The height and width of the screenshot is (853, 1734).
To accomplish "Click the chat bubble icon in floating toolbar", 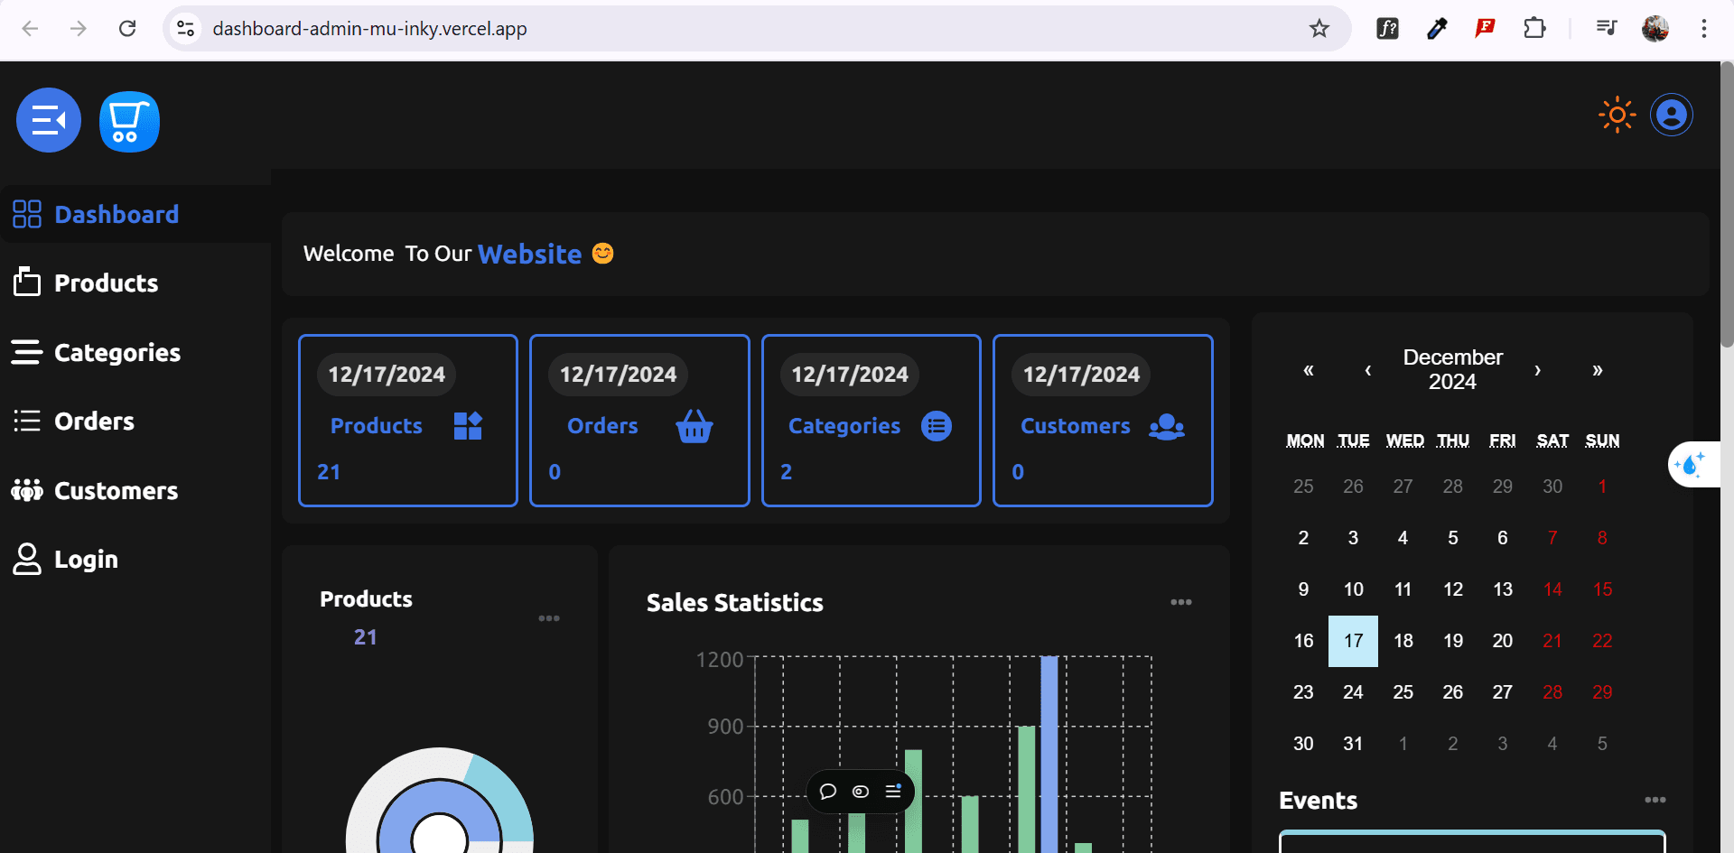I will click(x=827, y=792).
